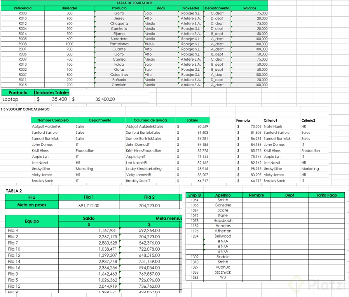The height and width of the screenshot is (297, 349).
Task: Select criterio cell Nate Harris
Action: (x=282, y=126)
